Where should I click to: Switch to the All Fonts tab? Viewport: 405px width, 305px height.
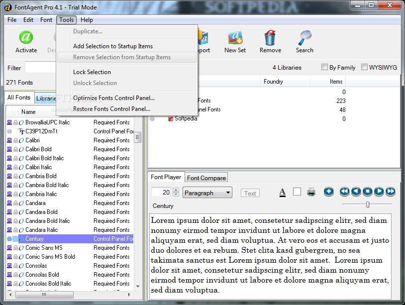19,98
